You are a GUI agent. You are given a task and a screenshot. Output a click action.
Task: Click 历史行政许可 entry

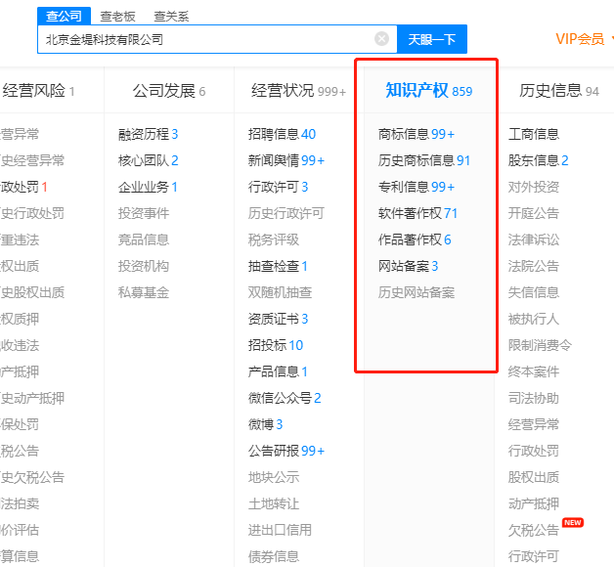[x=286, y=213]
